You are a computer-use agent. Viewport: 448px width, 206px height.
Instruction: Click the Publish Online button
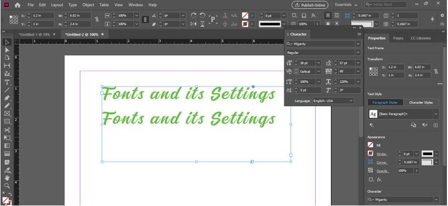click(310, 5)
